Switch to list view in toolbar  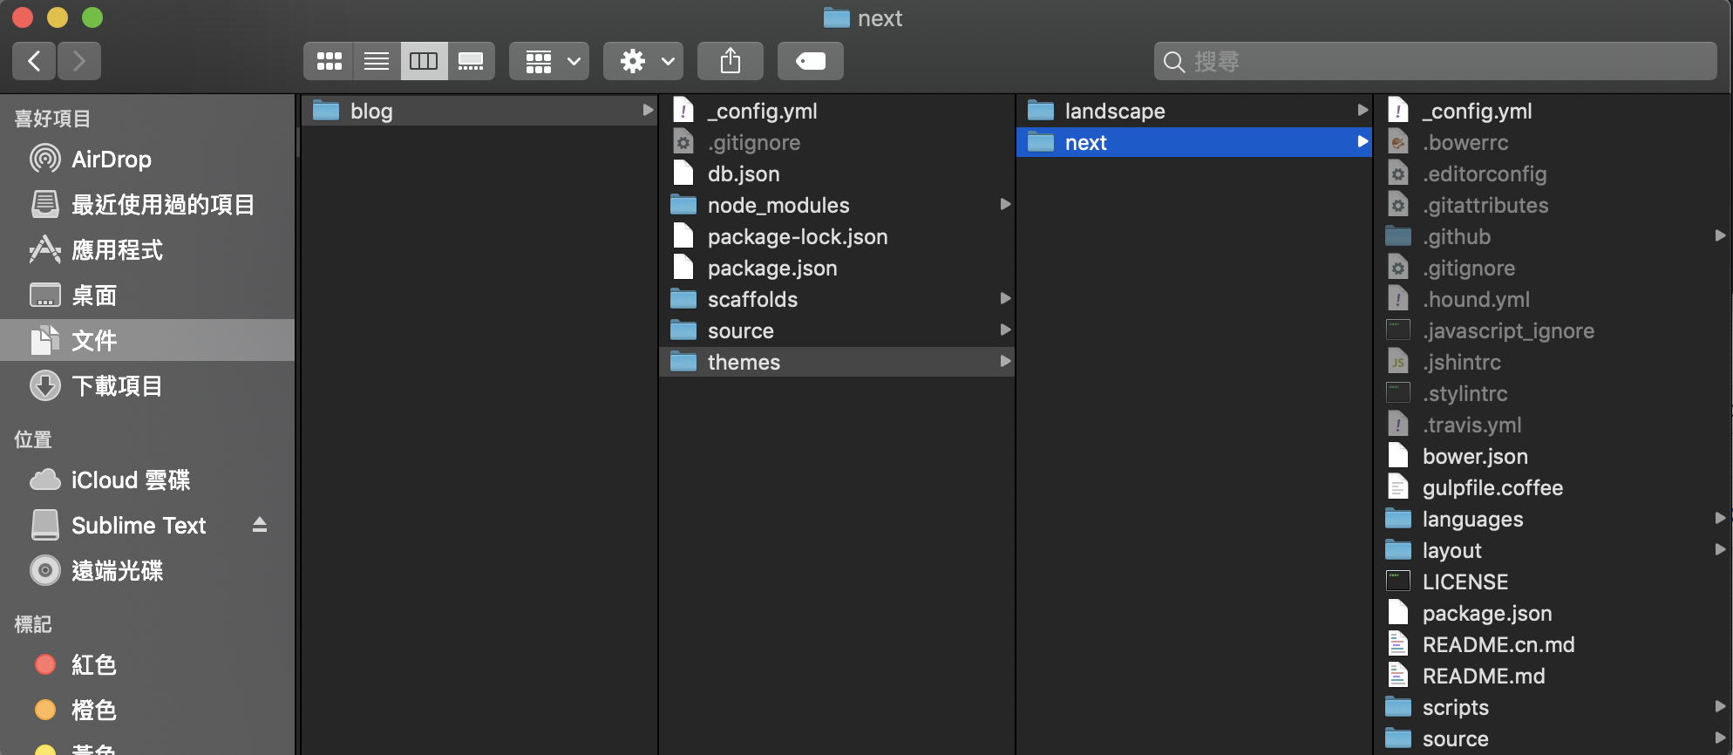(x=377, y=61)
